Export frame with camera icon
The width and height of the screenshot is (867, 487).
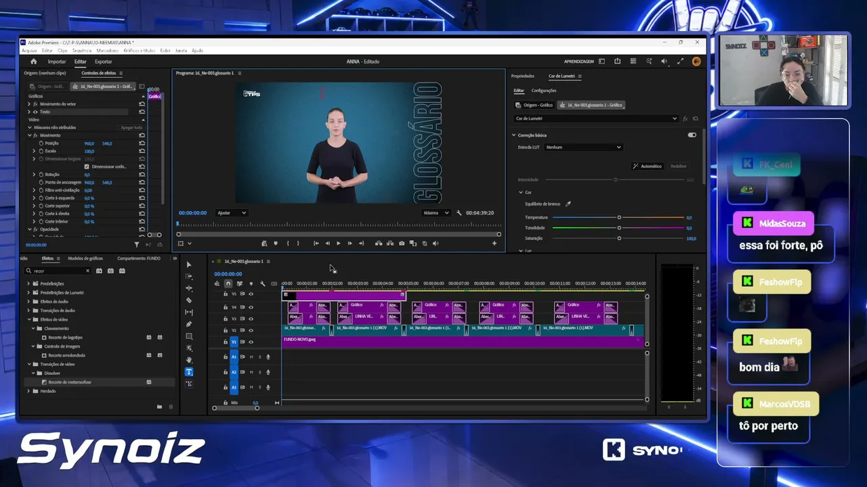click(x=402, y=243)
